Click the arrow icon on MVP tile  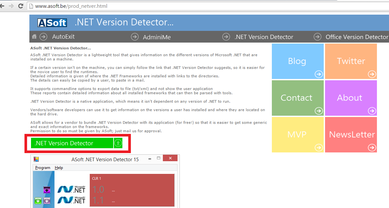pos(319,148)
